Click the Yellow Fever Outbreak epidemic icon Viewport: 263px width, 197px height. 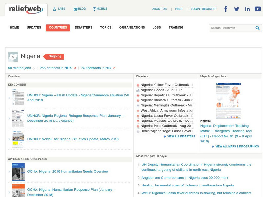(x=138, y=85)
